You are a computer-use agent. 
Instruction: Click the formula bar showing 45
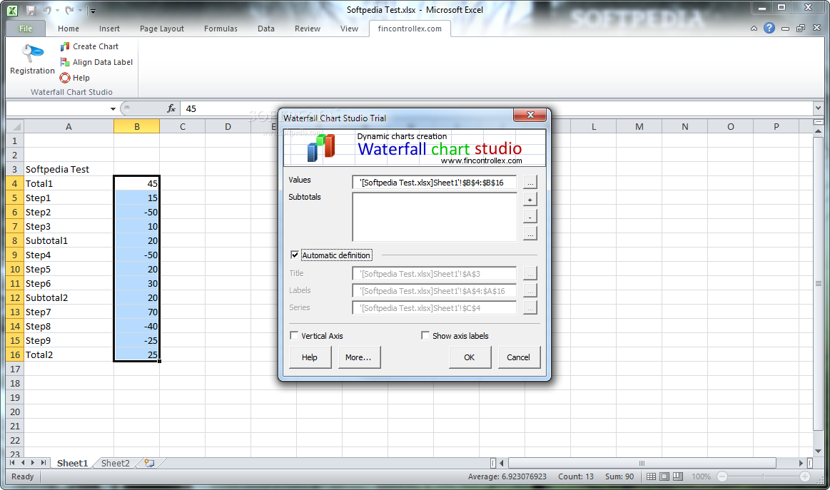point(497,108)
